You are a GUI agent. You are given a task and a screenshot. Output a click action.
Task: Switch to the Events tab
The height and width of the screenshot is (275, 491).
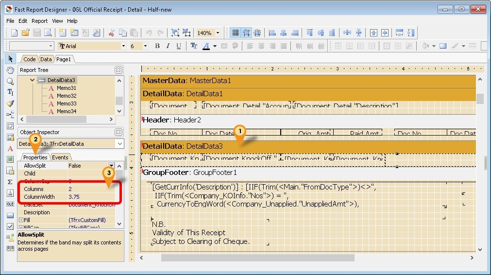tap(60, 157)
